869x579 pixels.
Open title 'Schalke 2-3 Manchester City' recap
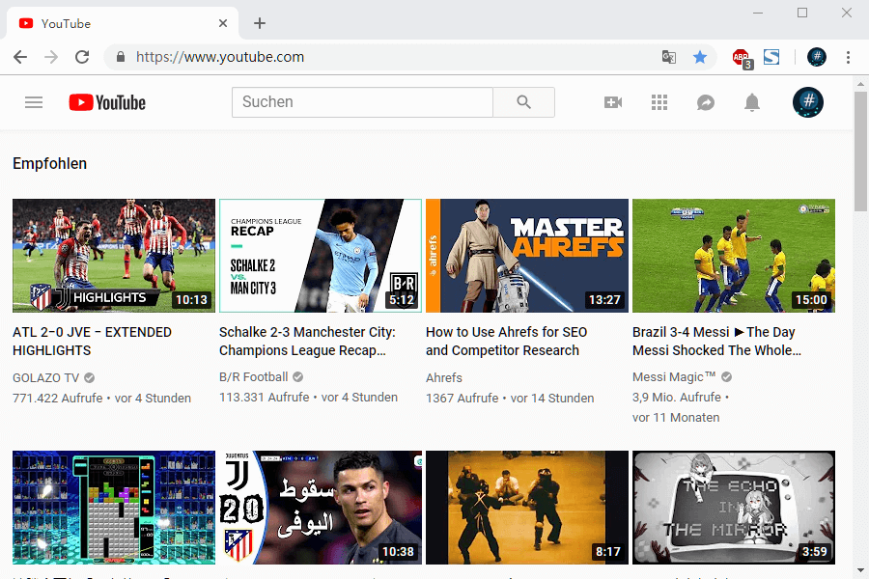(307, 342)
